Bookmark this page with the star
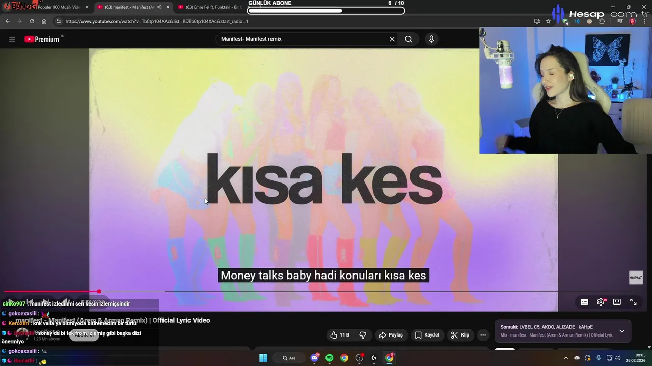 click(x=548, y=21)
